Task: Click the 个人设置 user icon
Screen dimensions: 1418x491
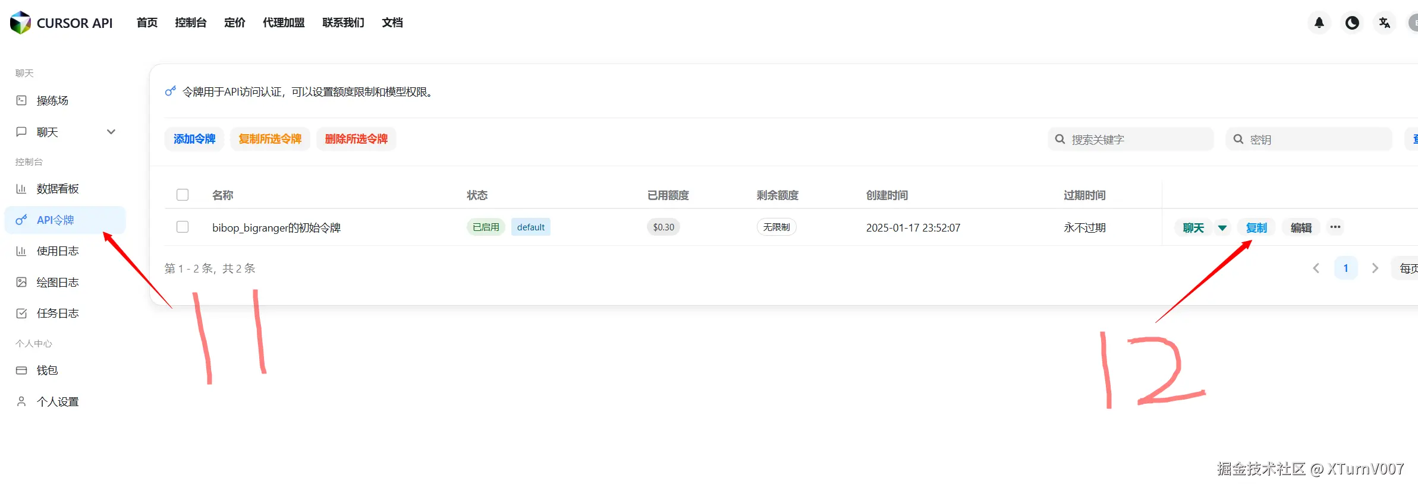Action: (21, 401)
